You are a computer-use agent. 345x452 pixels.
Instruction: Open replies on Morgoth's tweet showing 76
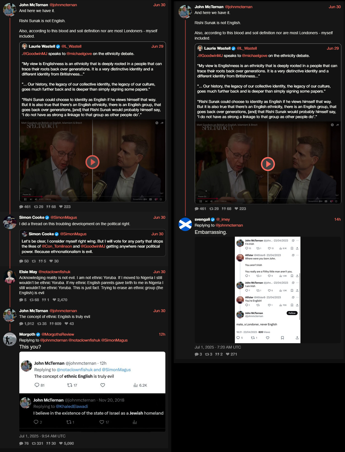[x=21, y=443]
